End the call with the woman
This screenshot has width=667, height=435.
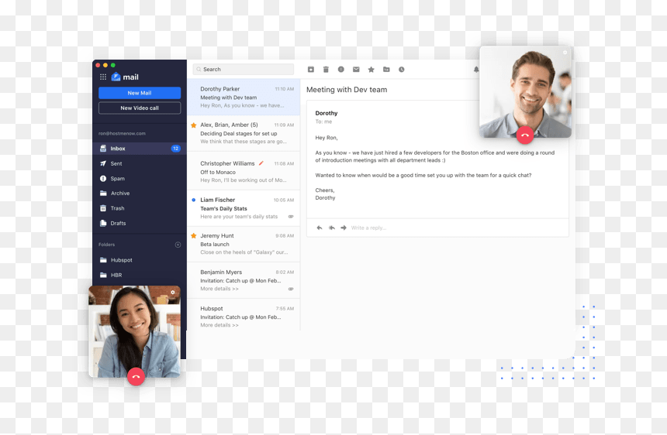coord(137,376)
